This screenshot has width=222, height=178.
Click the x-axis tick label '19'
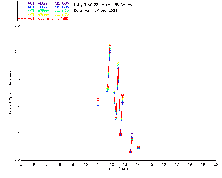pyautogui.click(x=203, y=164)
